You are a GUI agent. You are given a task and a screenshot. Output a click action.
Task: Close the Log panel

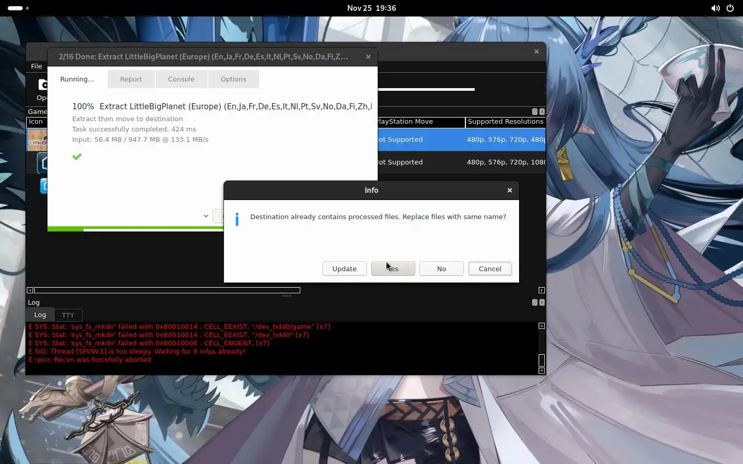click(542, 302)
